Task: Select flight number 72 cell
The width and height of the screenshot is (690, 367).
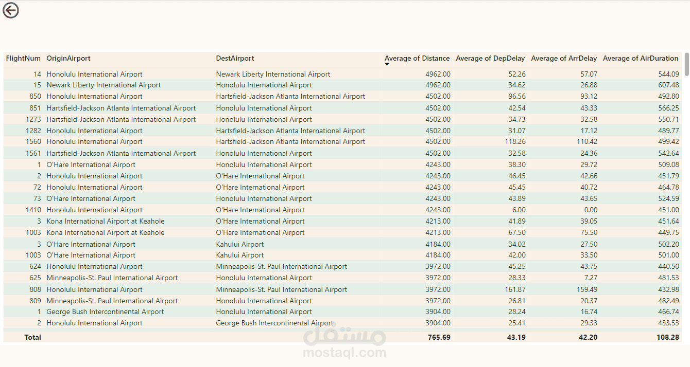Action: tap(38, 187)
